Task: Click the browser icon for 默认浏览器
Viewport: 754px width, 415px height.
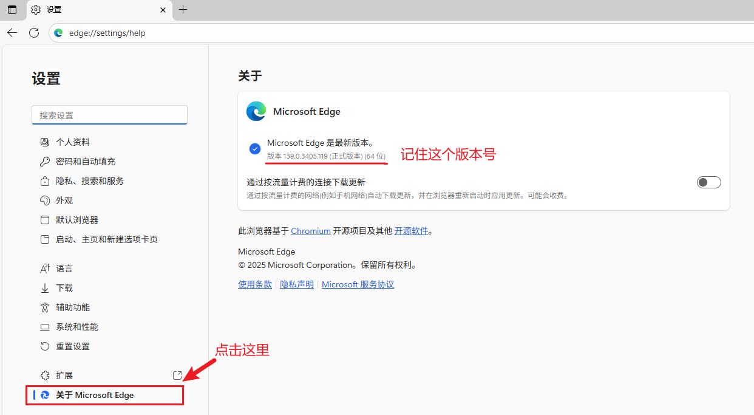Action: pos(44,220)
